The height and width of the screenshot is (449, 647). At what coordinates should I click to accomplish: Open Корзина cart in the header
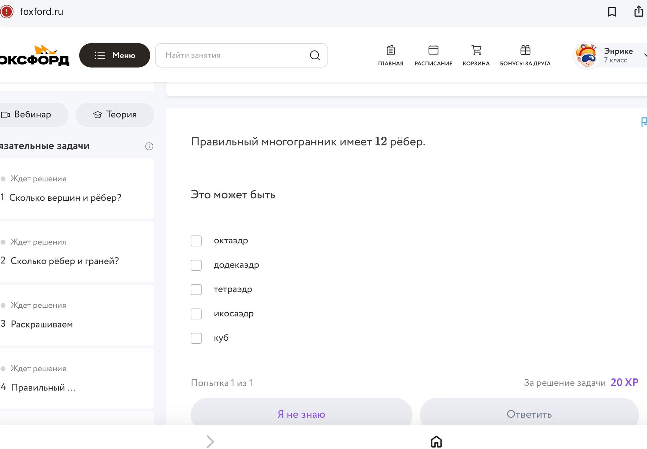point(476,56)
